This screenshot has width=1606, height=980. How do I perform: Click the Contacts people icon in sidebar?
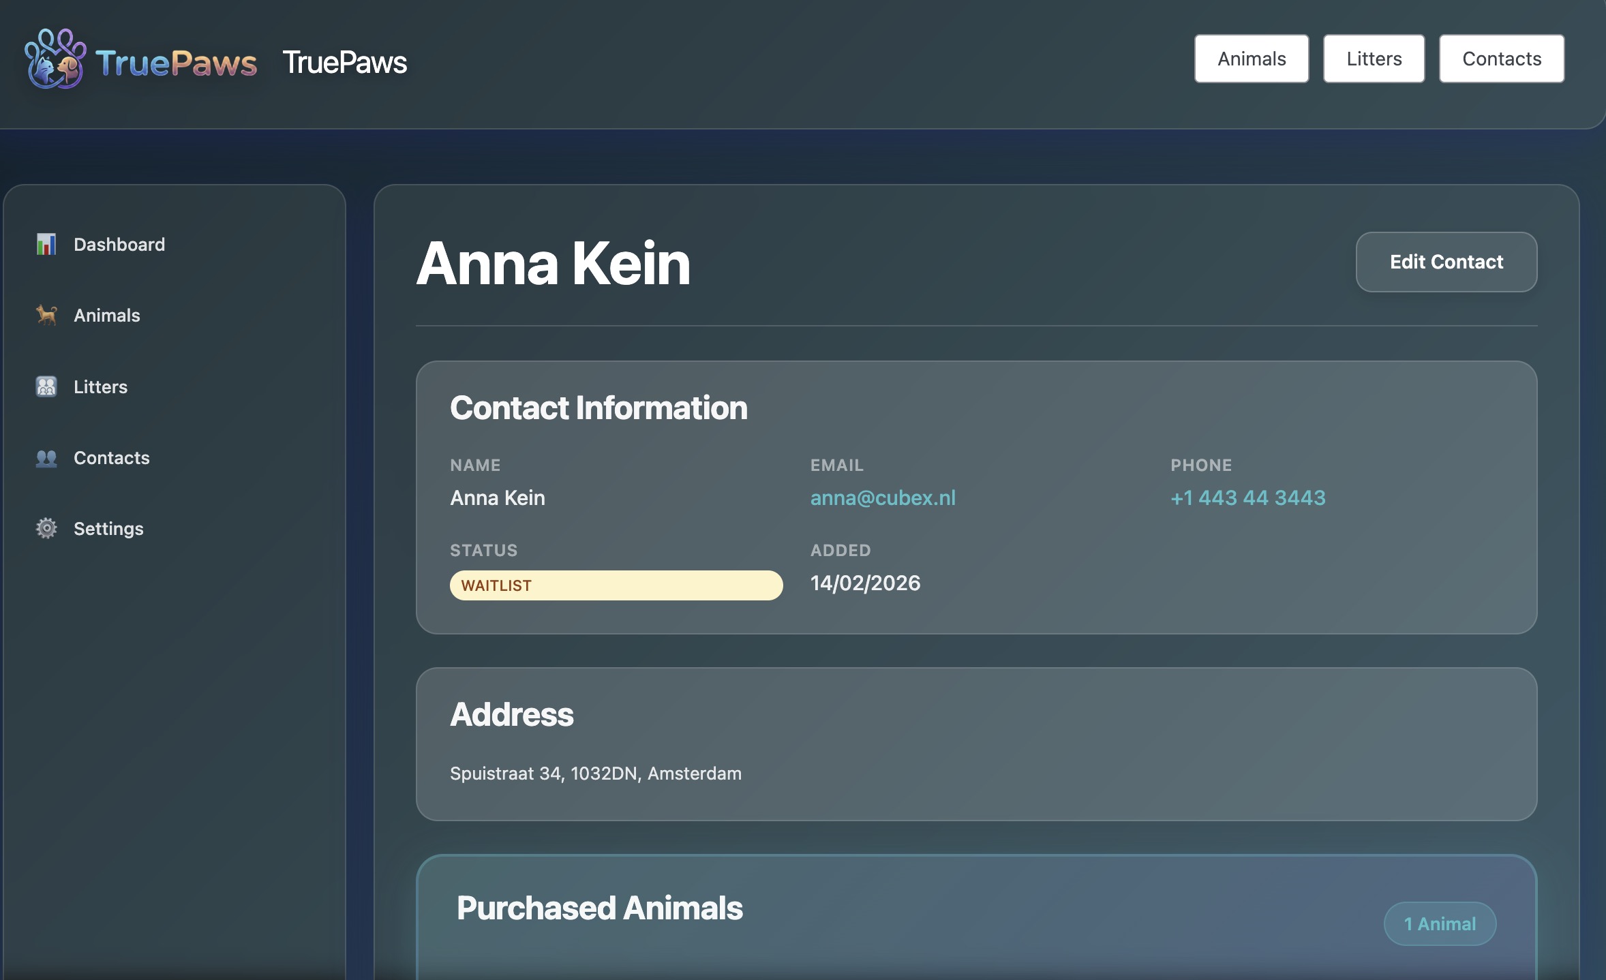coord(46,457)
